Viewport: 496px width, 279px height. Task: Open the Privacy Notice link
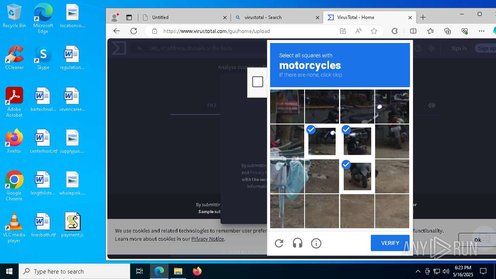click(x=208, y=239)
